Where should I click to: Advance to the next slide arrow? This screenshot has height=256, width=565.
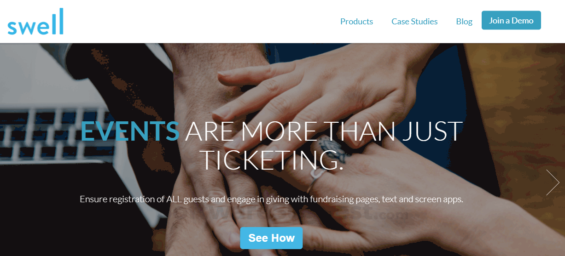pyautogui.click(x=553, y=182)
